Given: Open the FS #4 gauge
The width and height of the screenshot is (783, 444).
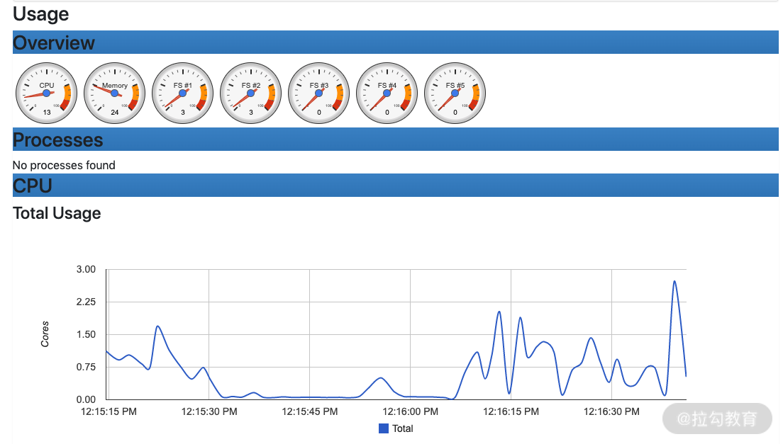Looking at the screenshot, I should point(387,93).
